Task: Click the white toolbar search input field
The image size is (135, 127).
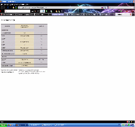Action: tap(18, 11)
